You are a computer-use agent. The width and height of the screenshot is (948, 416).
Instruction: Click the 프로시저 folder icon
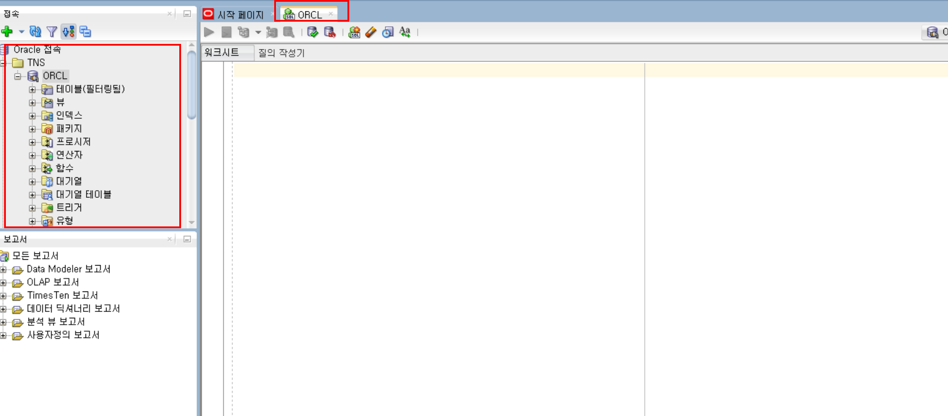click(x=47, y=142)
